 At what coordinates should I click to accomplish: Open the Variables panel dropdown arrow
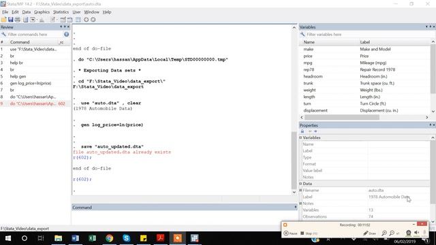pyautogui.click(x=426, y=27)
